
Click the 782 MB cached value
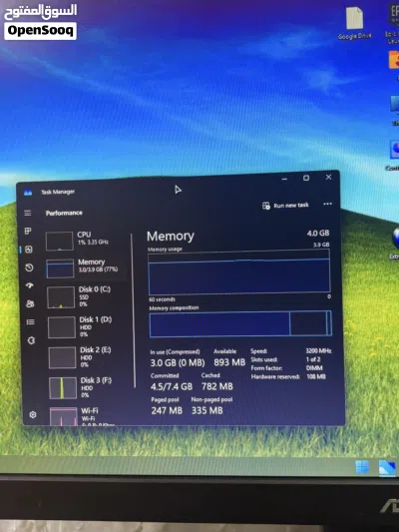coord(217,386)
